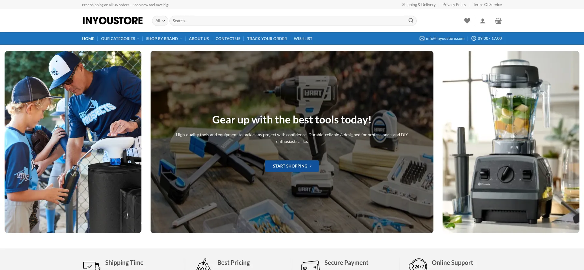
Task: Open the Shipping & Delivery link
Action: pos(419,5)
